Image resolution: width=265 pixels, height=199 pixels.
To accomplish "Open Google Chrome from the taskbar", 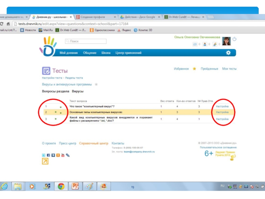I will (61, 186).
